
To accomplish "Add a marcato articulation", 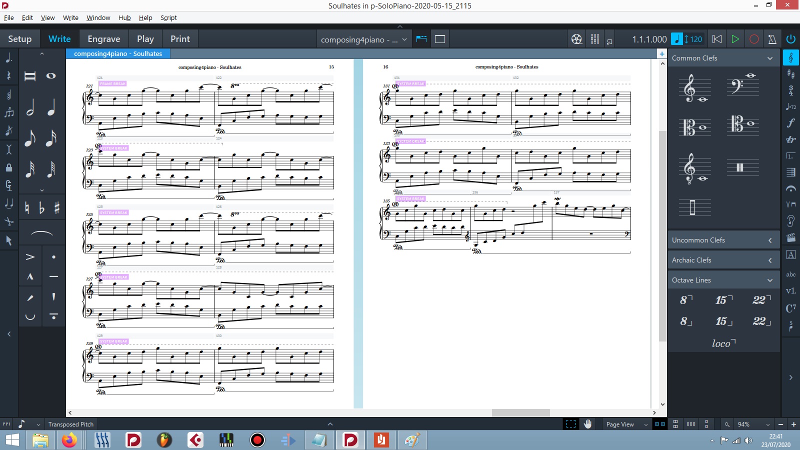I will (x=30, y=276).
